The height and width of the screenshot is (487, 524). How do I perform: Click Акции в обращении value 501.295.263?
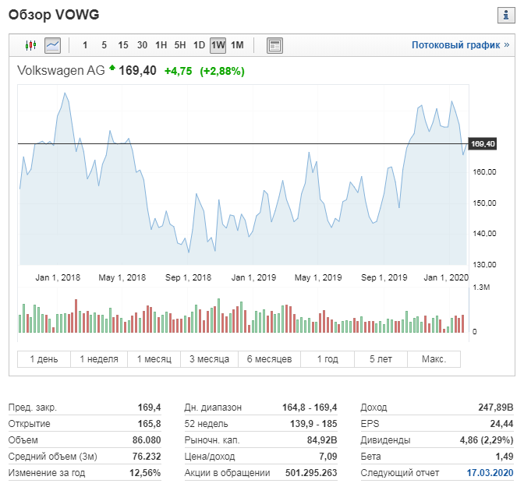coord(311,473)
